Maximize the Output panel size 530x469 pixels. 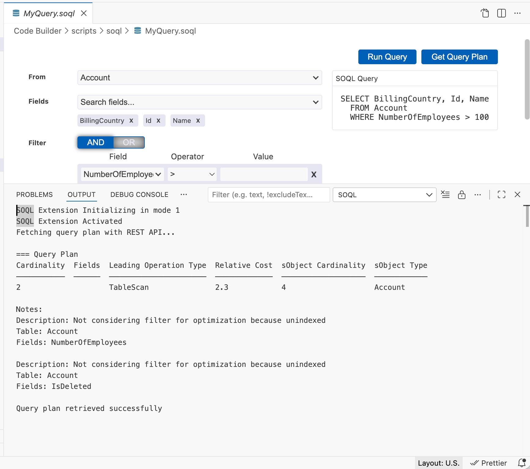pyautogui.click(x=501, y=194)
